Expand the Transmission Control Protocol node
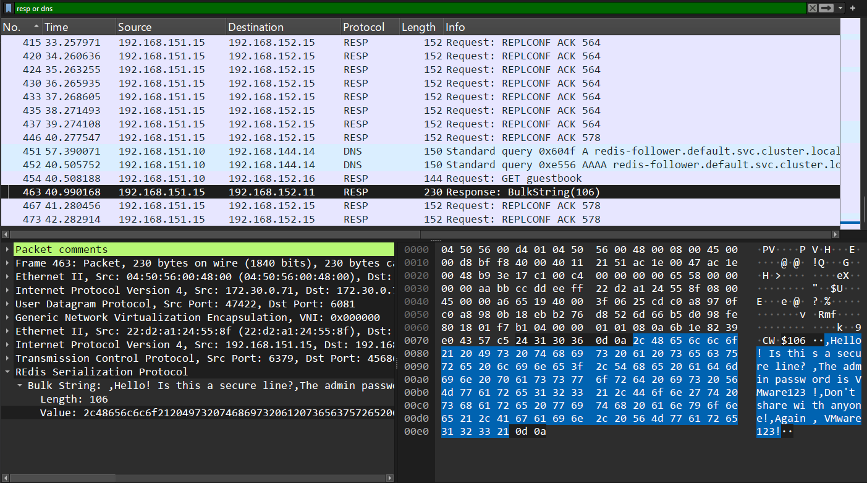867x483 pixels. (x=7, y=359)
